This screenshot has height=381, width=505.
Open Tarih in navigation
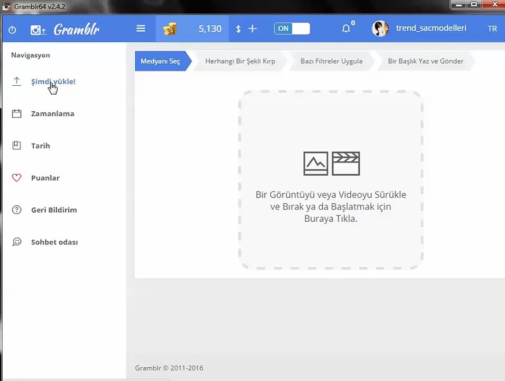[x=41, y=146]
